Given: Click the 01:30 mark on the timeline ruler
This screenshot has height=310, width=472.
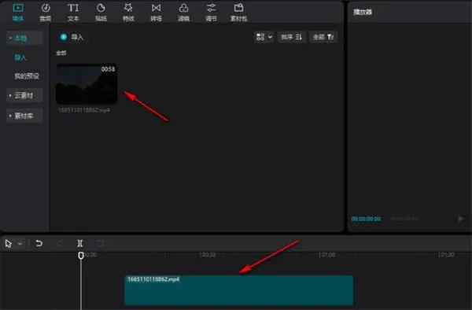Looking at the screenshot, I should coord(446,255).
